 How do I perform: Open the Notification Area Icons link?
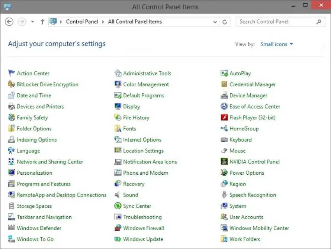(150, 162)
